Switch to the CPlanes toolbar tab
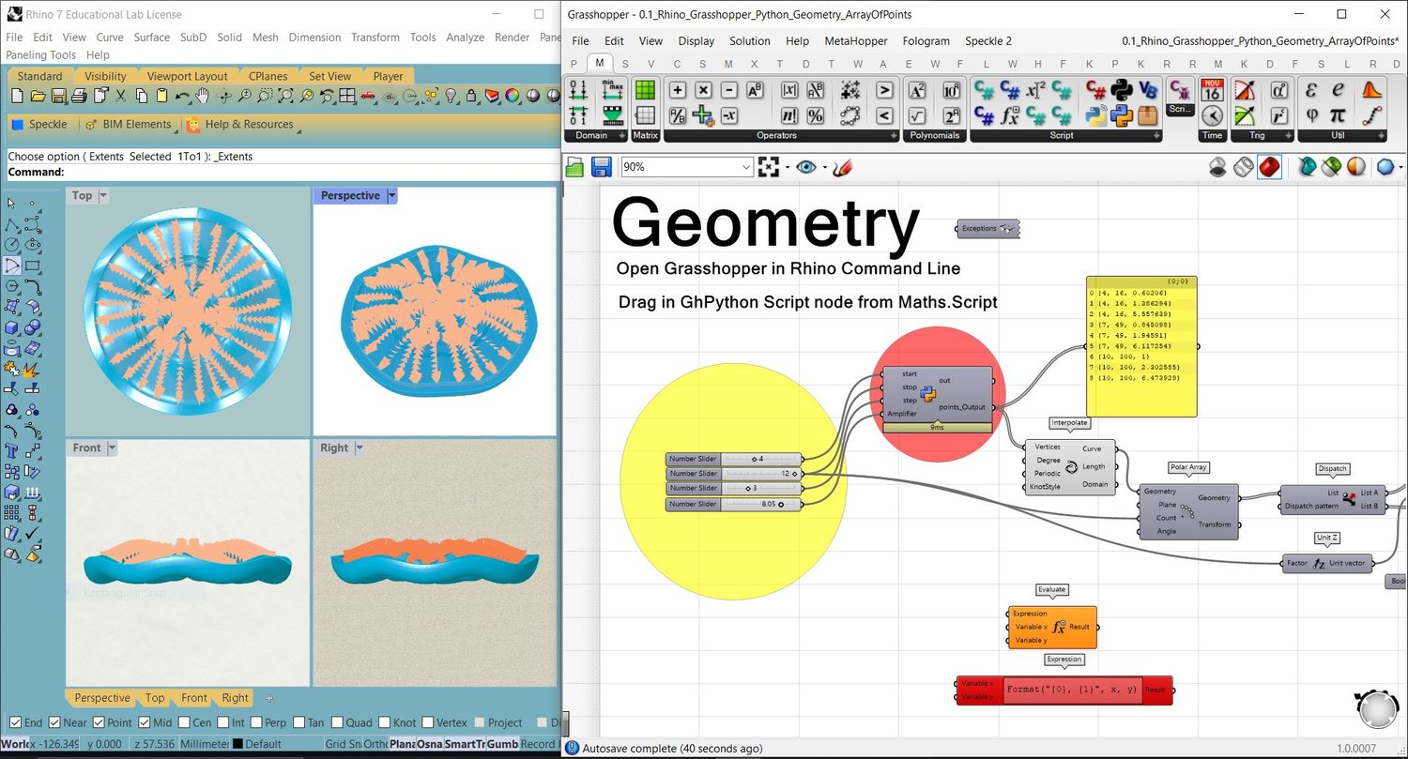The image size is (1408, 759). pos(268,76)
